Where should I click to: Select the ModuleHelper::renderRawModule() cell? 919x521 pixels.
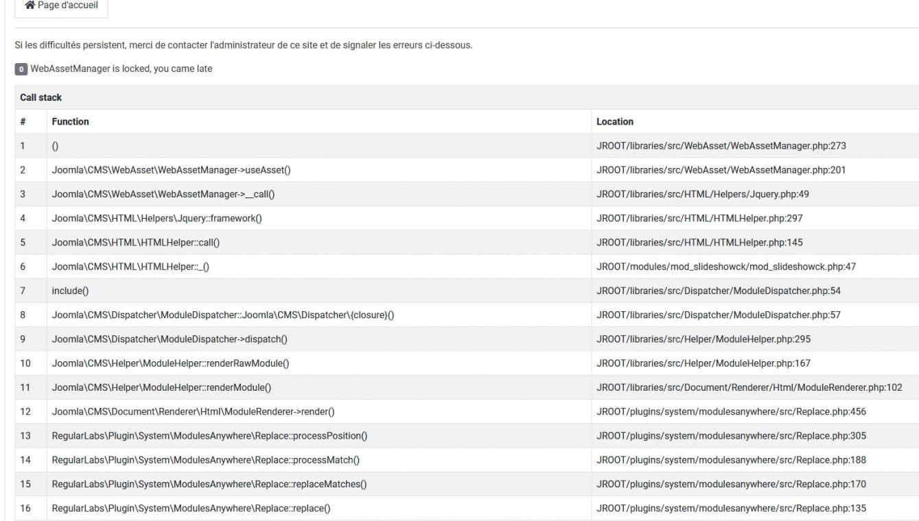(x=318, y=363)
